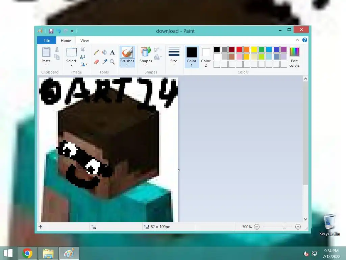346x260 pixels.
Task: Expand the Shapes dropdown arrow
Action: 146,65
